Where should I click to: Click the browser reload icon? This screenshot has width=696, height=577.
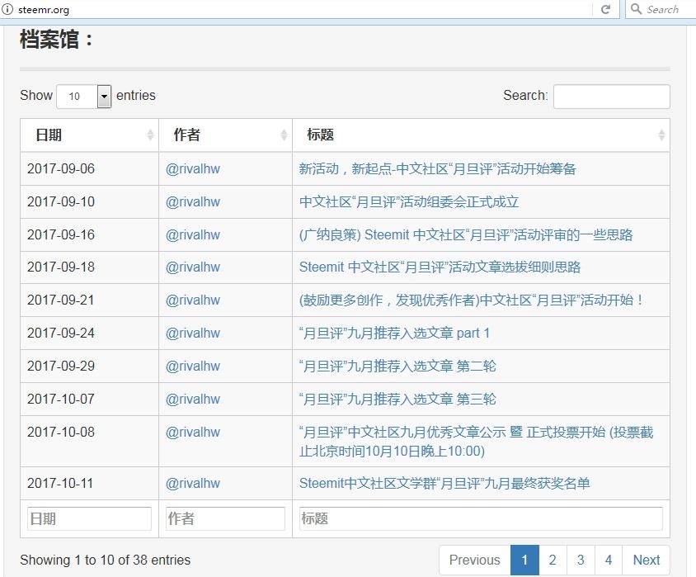click(x=605, y=9)
